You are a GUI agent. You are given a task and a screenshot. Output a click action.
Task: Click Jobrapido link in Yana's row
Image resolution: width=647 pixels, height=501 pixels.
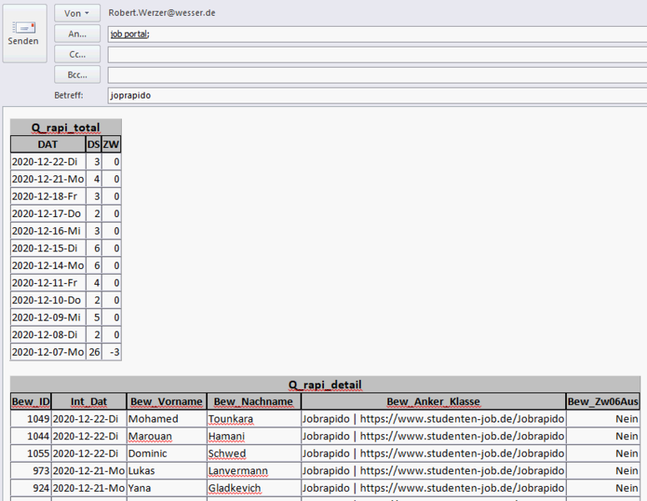pyautogui.click(x=432, y=488)
